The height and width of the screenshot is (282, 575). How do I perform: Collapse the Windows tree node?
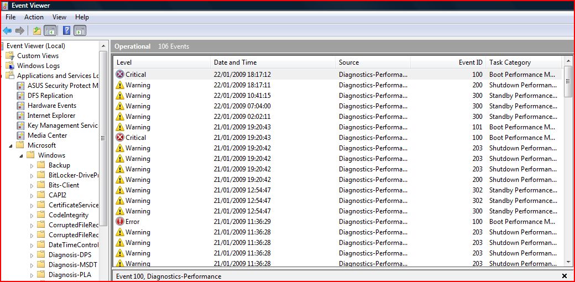pyautogui.click(x=21, y=155)
